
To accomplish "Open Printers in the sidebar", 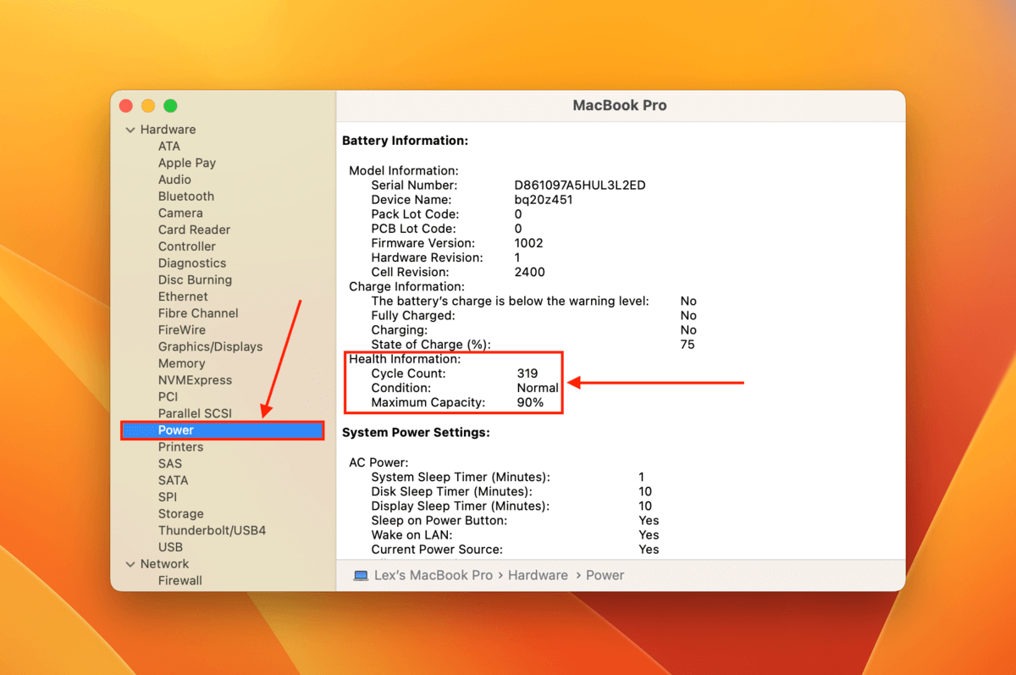I will coord(180,446).
